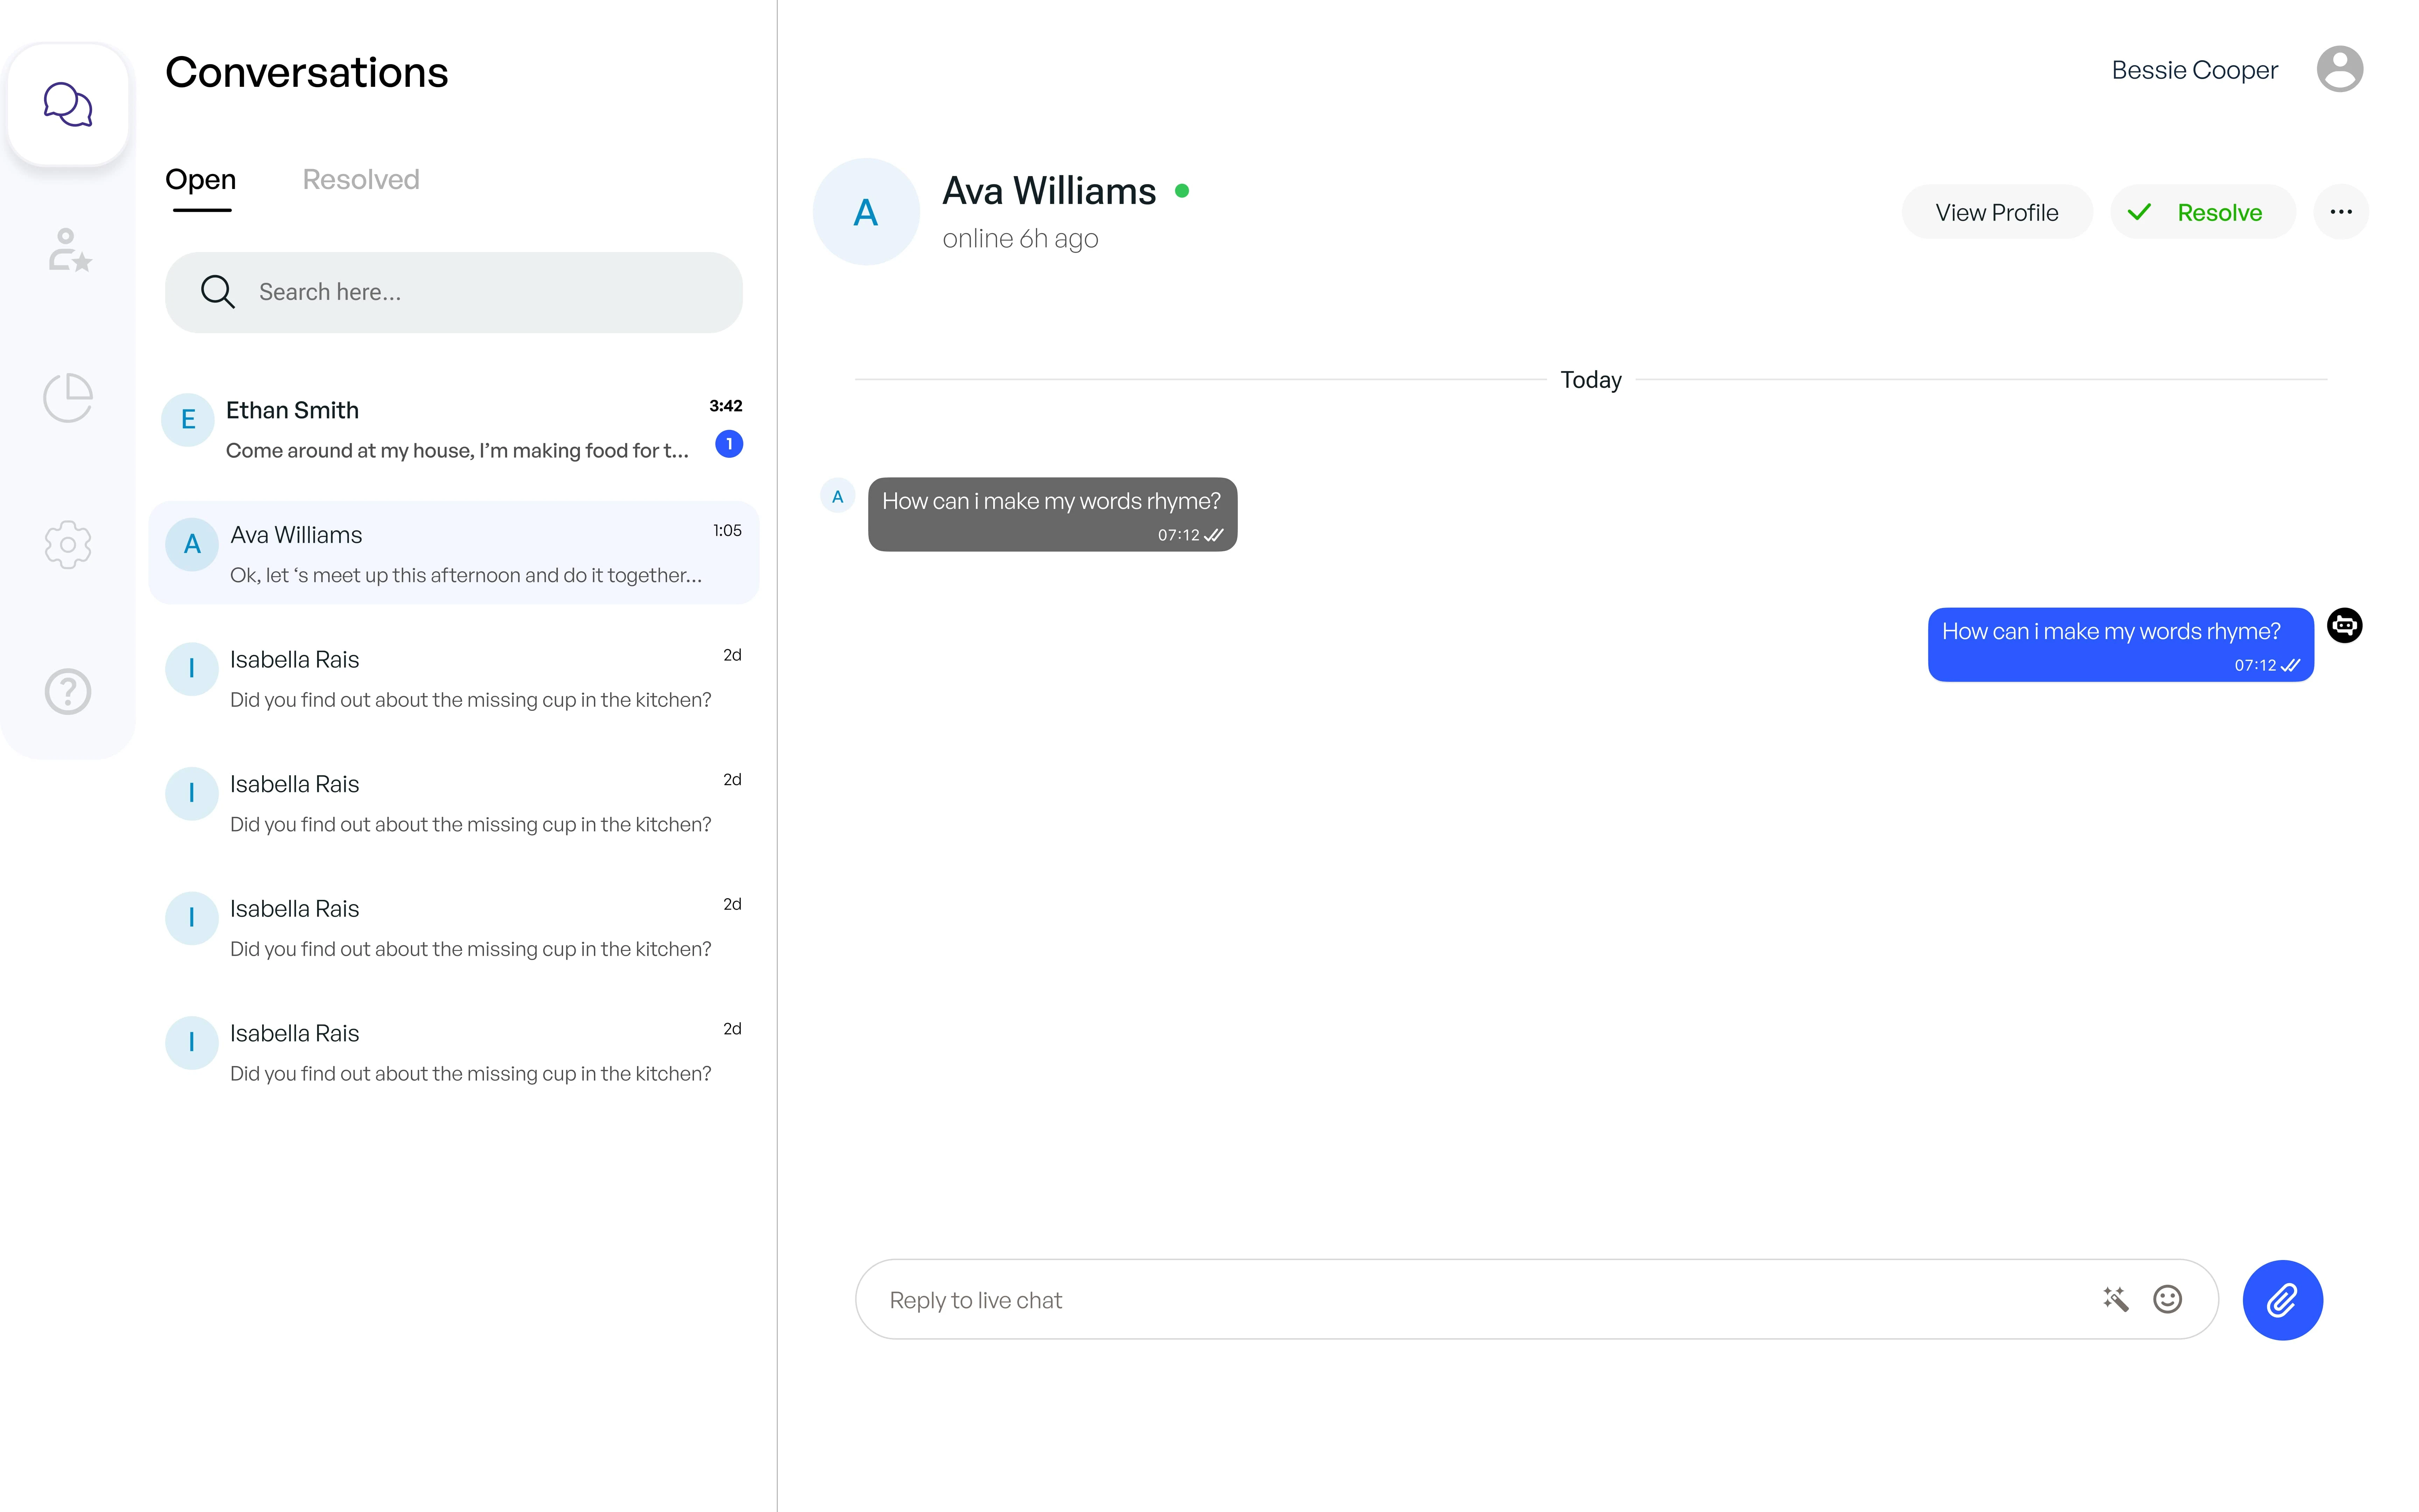
Task: Open the emoji picker smiley icon
Action: coord(2167,1299)
